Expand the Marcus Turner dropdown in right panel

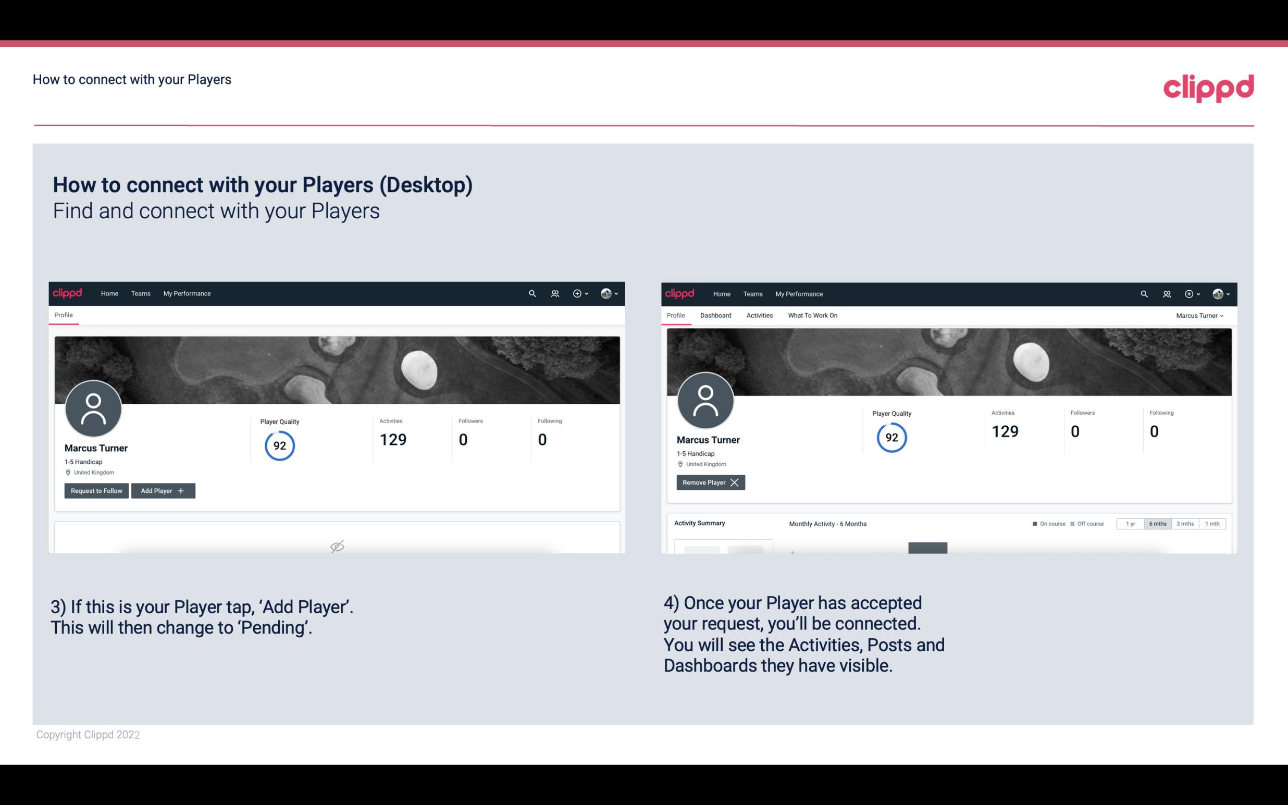tap(1200, 315)
